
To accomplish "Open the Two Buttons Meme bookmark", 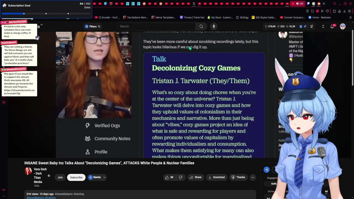I will tap(135, 17).
